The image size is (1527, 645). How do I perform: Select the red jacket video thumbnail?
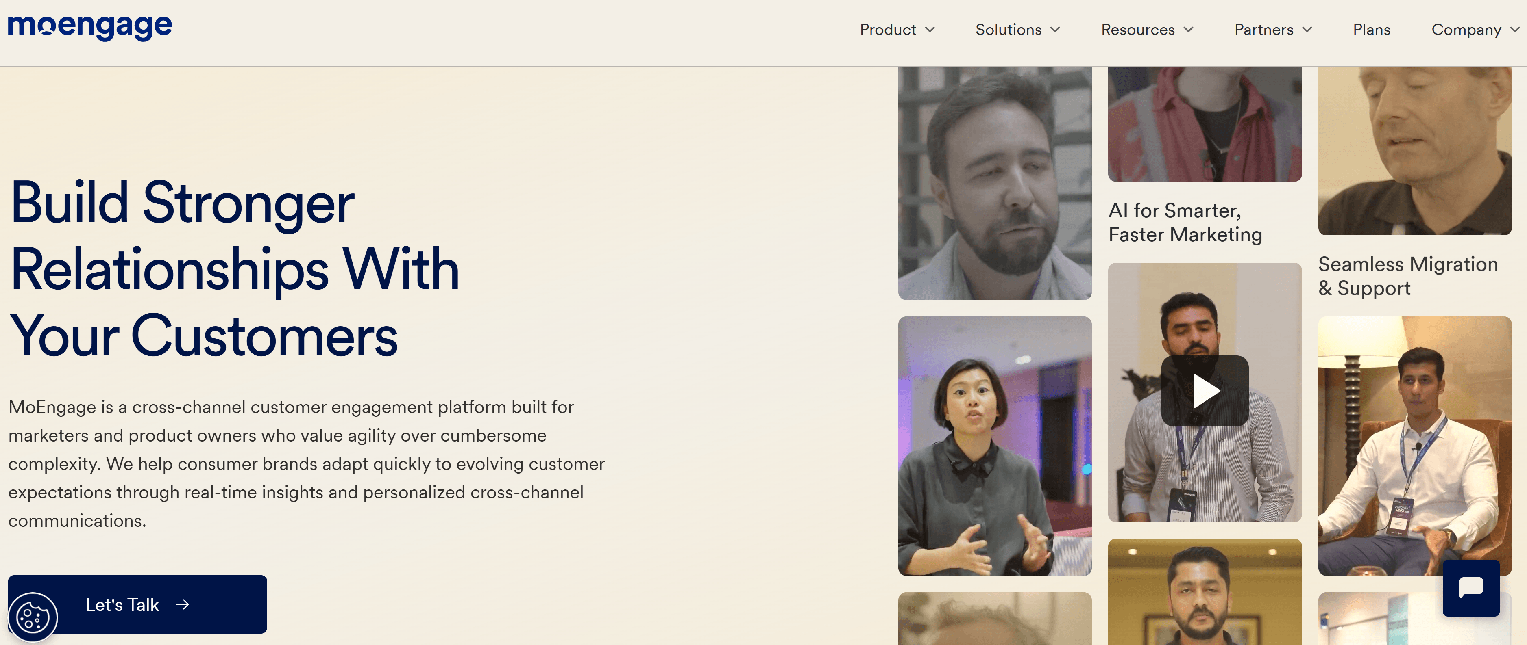(x=1205, y=124)
